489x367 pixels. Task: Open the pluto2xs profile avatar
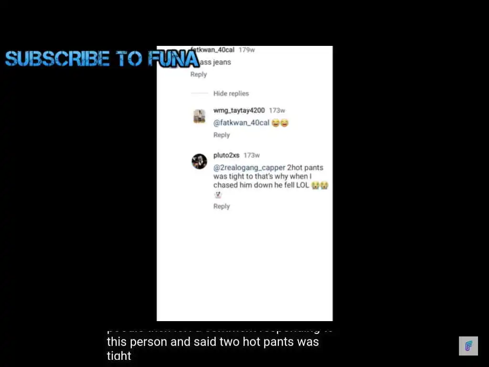[x=199, y=162]
